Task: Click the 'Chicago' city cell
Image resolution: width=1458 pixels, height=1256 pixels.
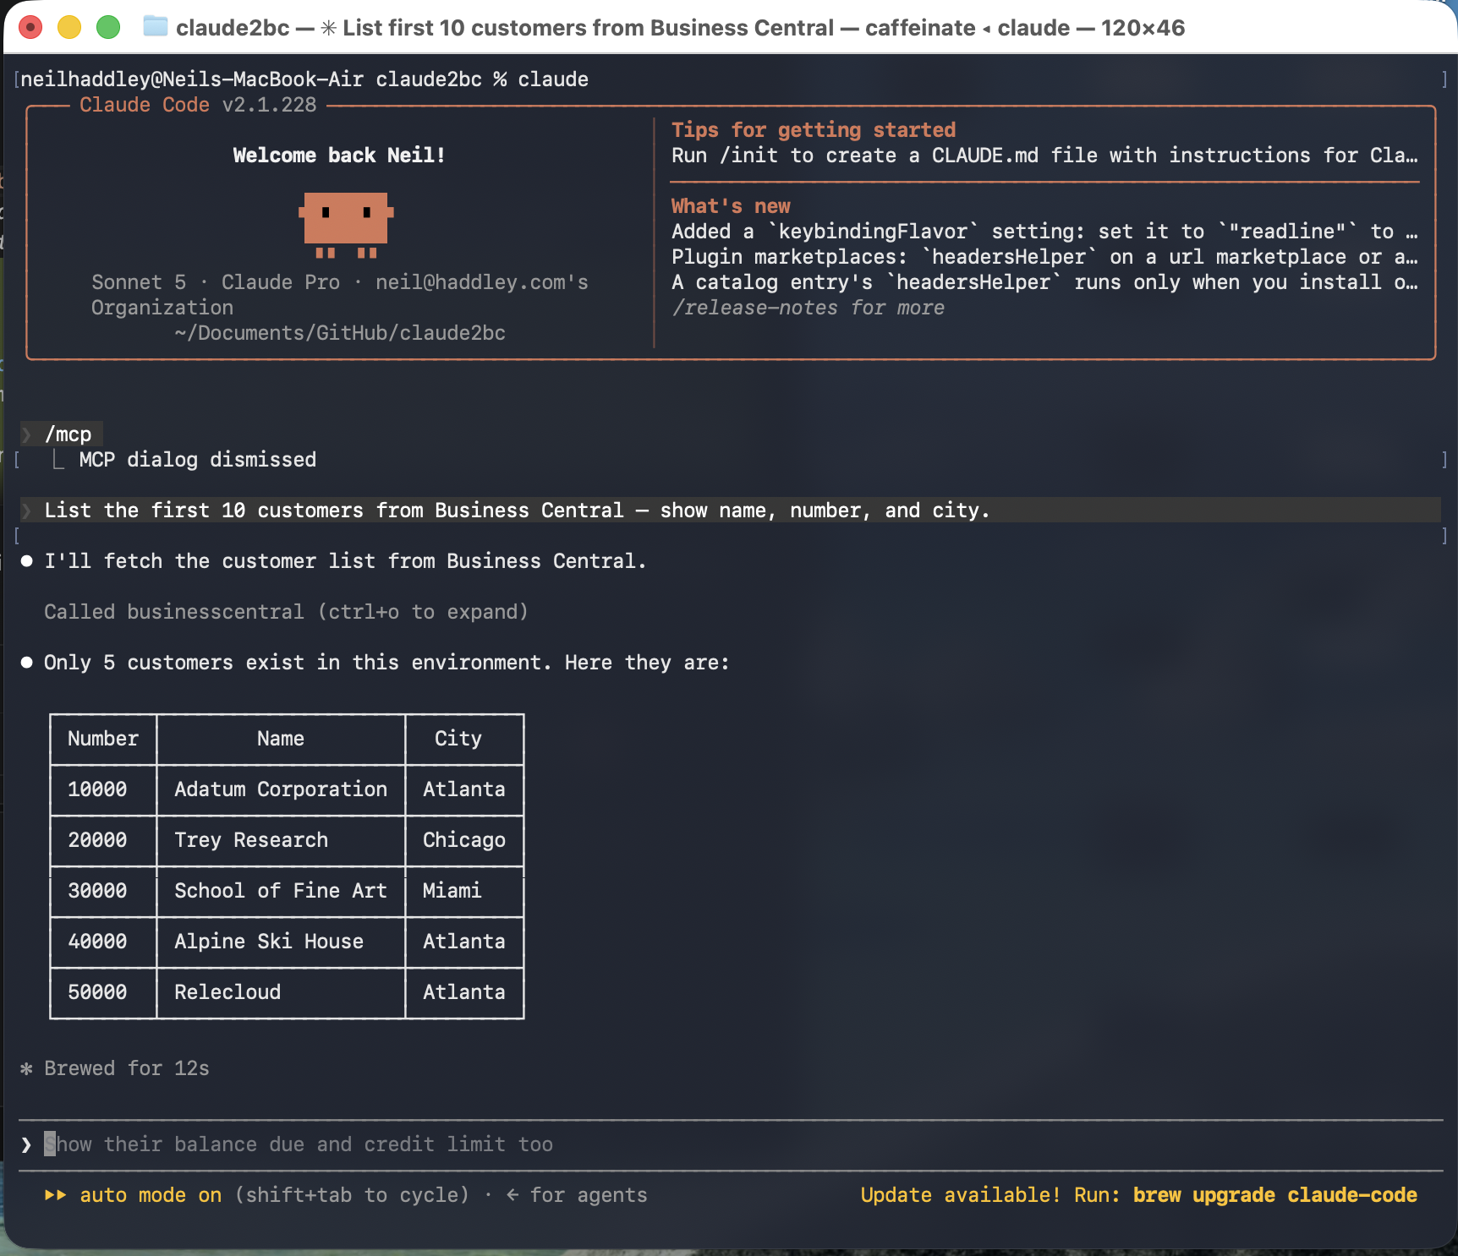Action: coord(464,840)
